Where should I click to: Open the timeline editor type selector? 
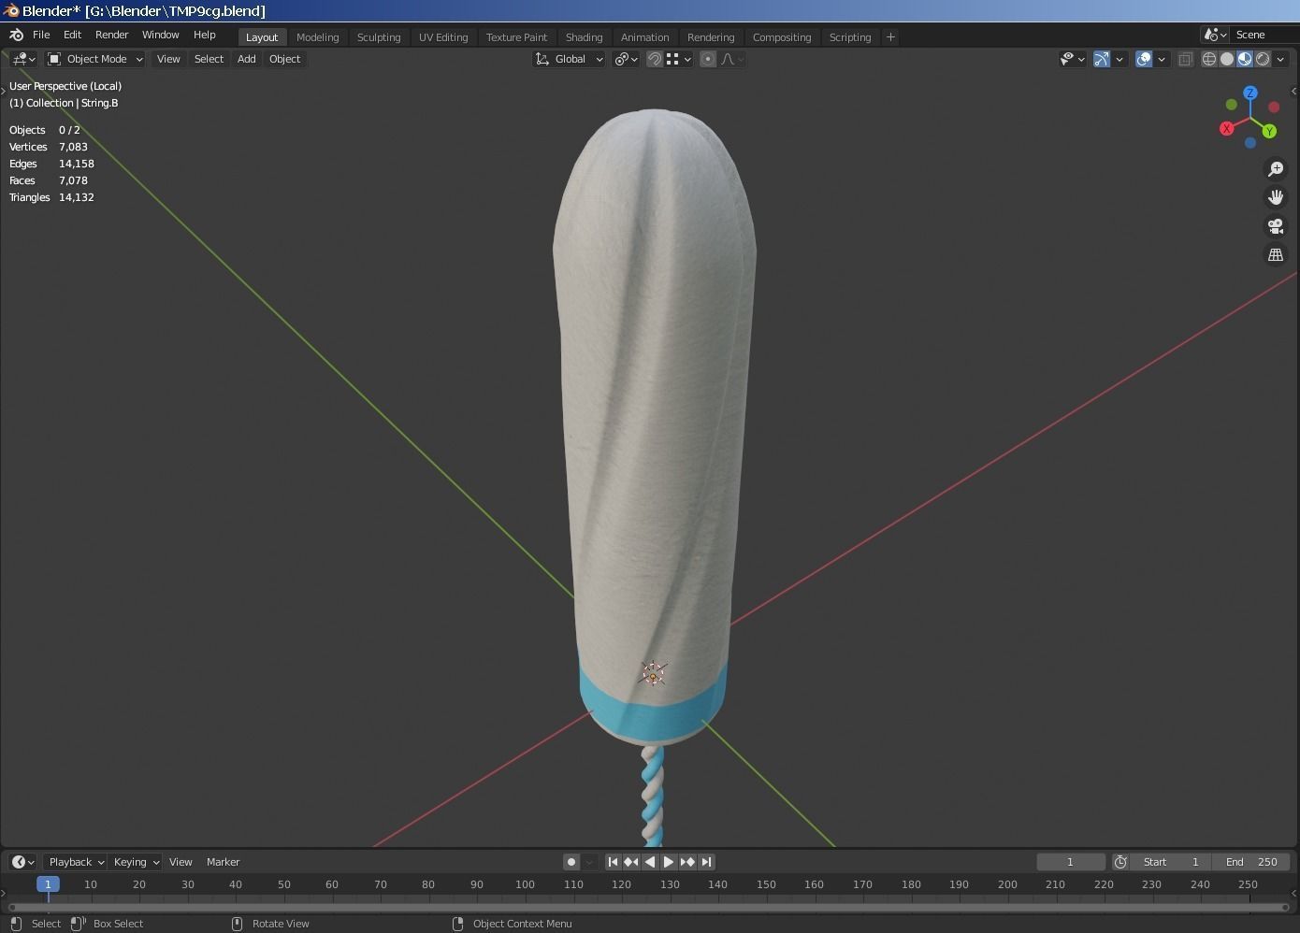[22, 862]
